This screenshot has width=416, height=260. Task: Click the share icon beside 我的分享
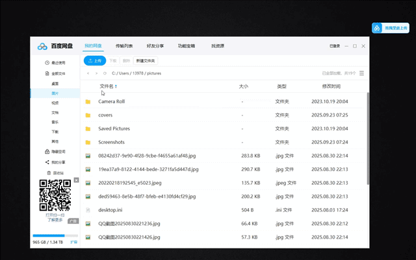(47, 162)
